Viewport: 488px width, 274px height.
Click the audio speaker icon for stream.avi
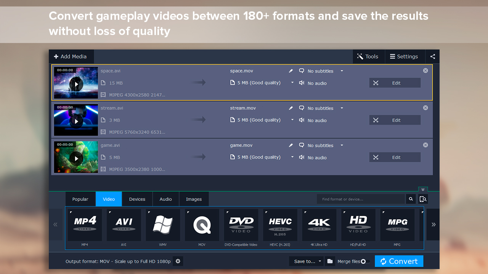[x=302, y=120]
